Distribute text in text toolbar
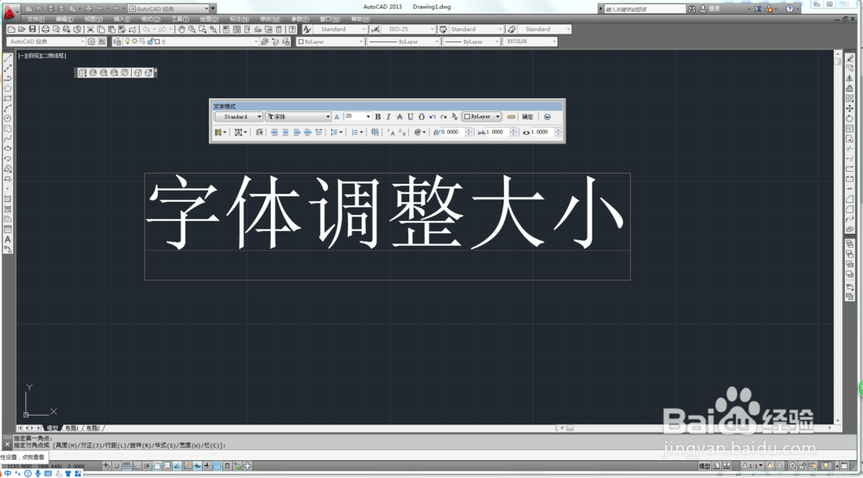The width and height of the screenshot is (863, 478). pyautogui.click(x=318, y=132)
